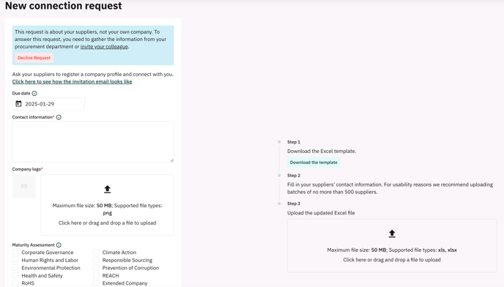Select the Responsible Sourcing checkbox
The width and height of the screenshot is (504, 287).
96,260
